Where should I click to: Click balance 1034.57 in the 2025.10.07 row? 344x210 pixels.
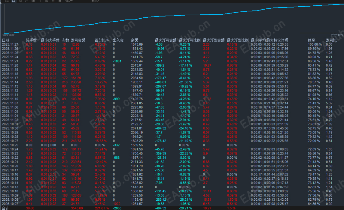click(137, 204)
